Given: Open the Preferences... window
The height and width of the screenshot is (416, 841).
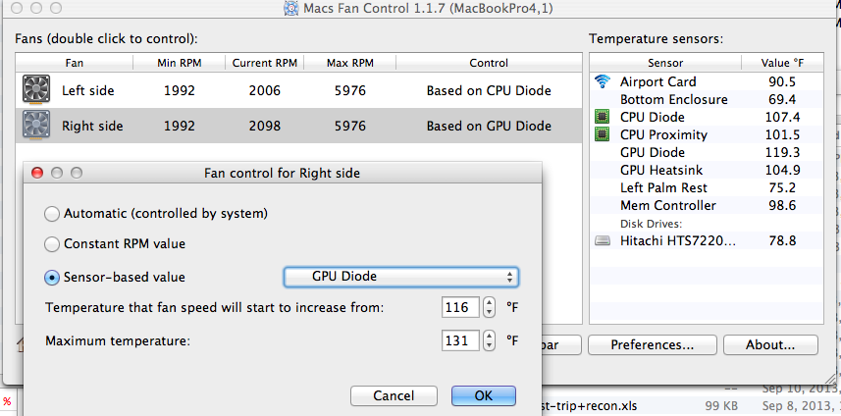Looking at the screenshot, I should (653, 344).
